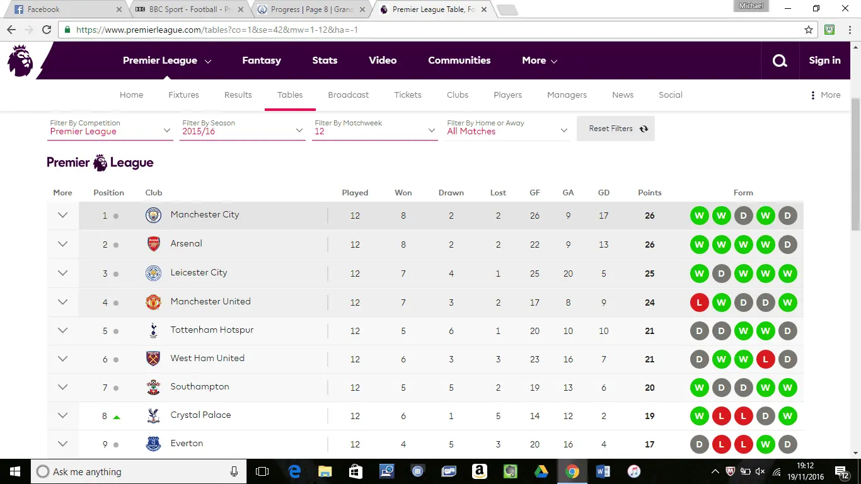Open the Filter By Season dropdown
The height and width of the screenshot is (484, 861).
(242, 131)
